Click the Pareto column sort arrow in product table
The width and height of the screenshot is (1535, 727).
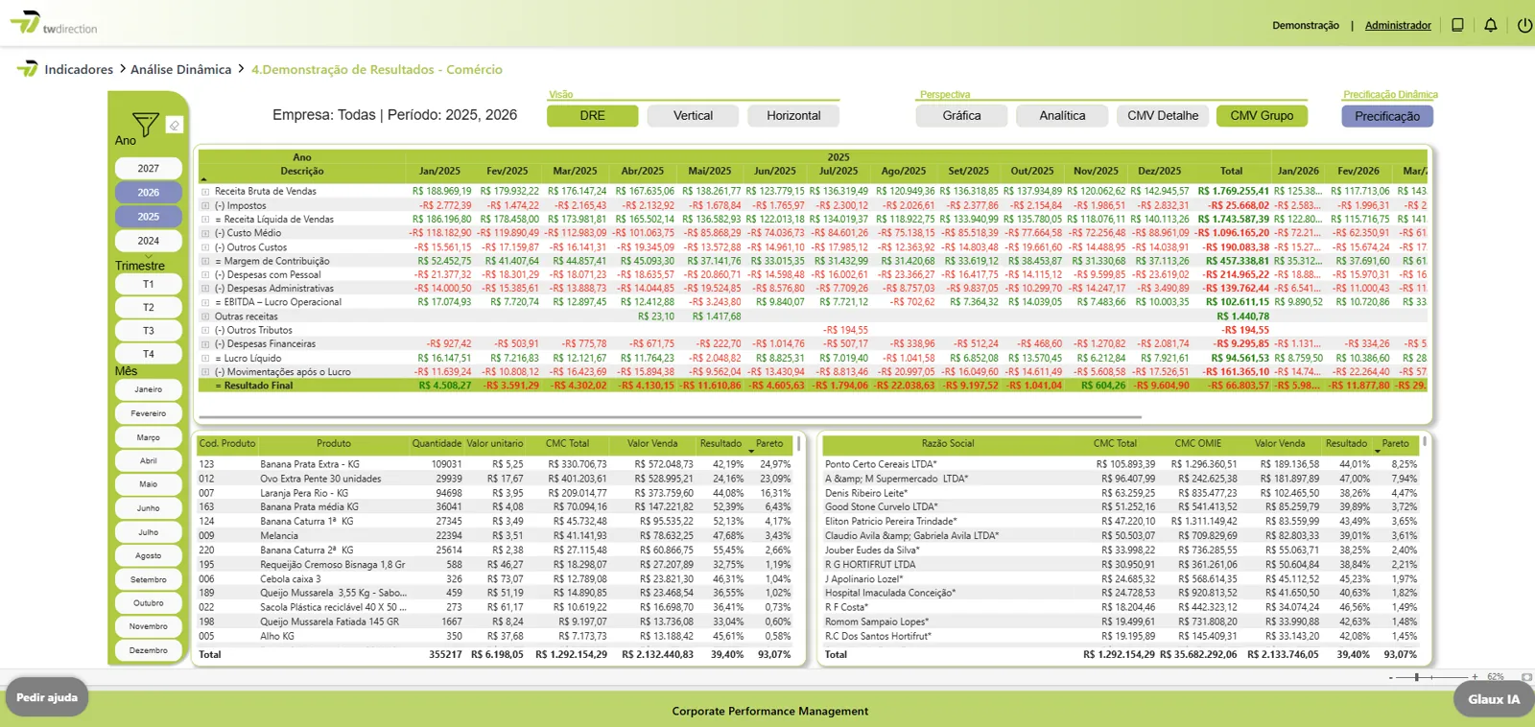point(751,451)
